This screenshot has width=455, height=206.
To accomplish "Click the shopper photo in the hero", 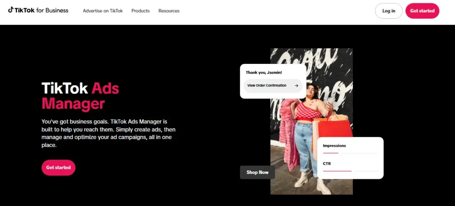I will point(311,121).
